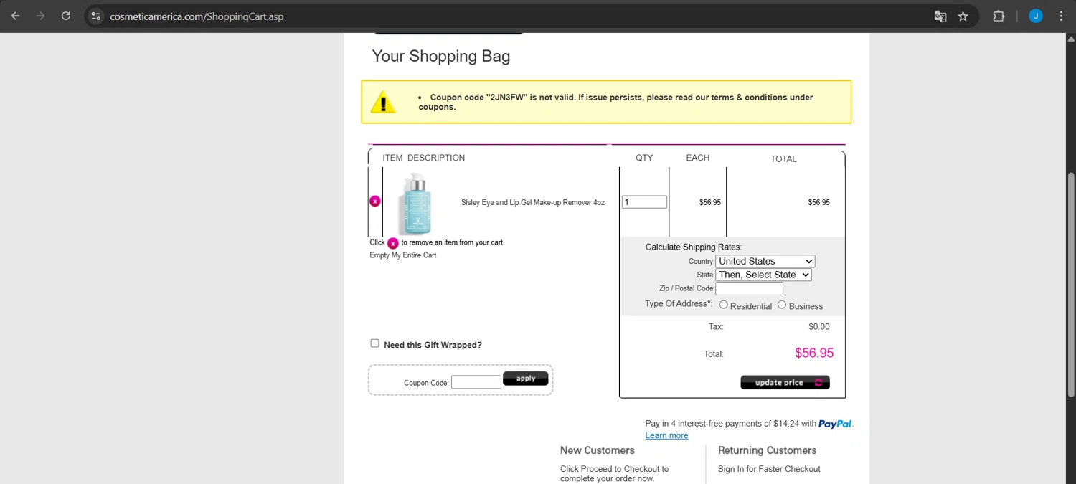Click the apply coupon button

(526, 379)
